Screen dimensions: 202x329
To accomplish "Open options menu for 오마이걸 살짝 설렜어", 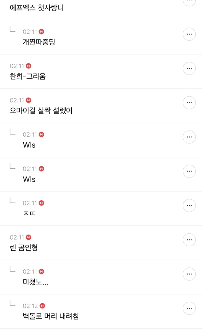I will 189,103.
